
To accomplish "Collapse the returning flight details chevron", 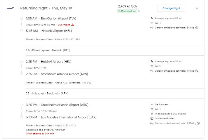I will point(197,8).
